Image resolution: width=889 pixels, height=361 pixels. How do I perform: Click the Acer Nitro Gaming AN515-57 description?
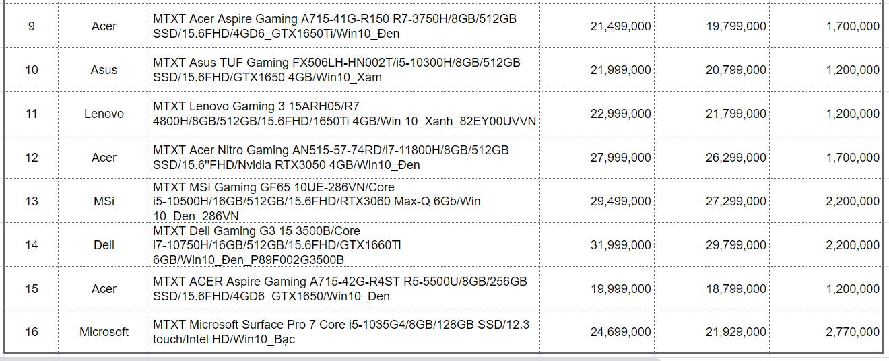coord(344,157)
